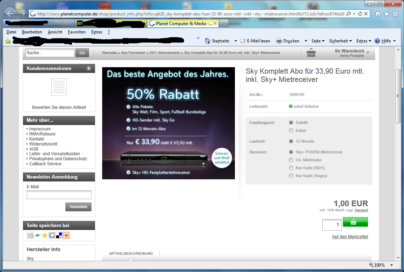This screenshot has height=272, width=404.
Task: Click the page loading icon in the address bar
Action: point(33,14)
